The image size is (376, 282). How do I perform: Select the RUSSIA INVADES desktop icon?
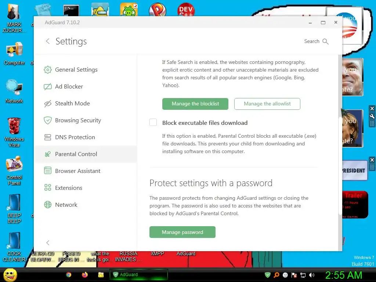click(128, 257)
